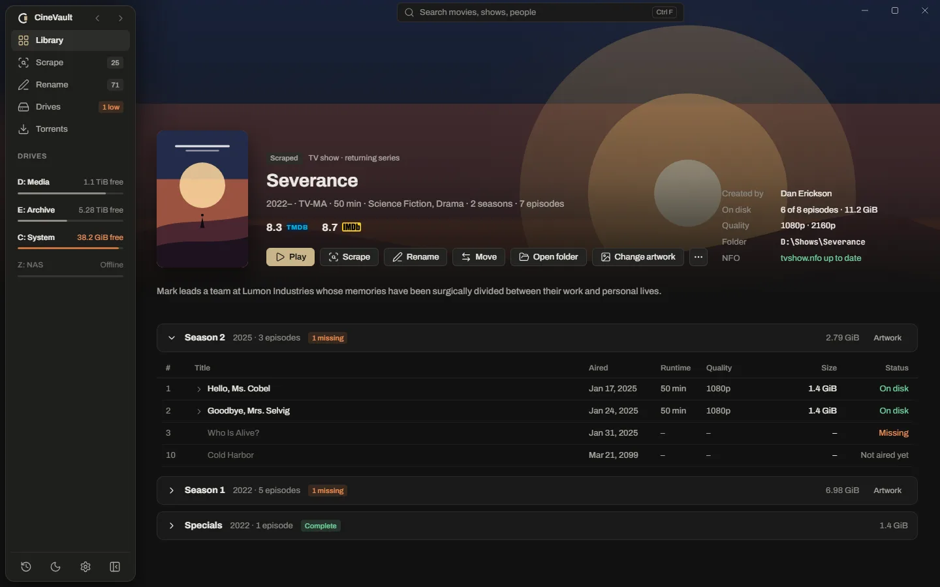Click the E: Archive usage bar
This screenshot has width=940, height=587.
(70, 221)
